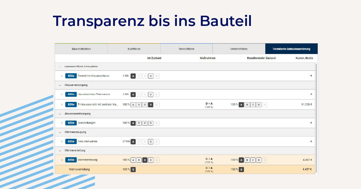Image resolution: width=361 pixels, height=189 pixels.
Task: Expand the Trinkwassernetz mit zentraler Wa... row
Action: pyautogui.click(x=62, y=105)
